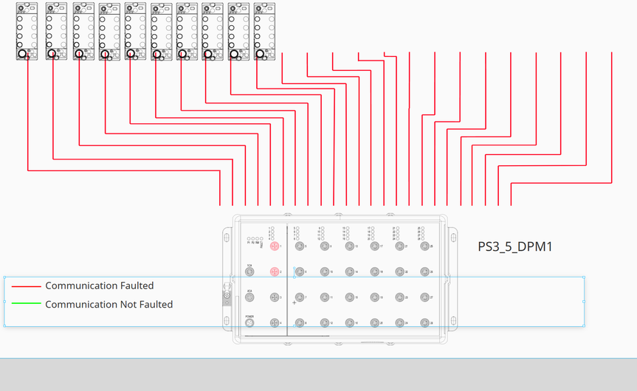Click the red-highlighted port 2 connector
Image resolution: width=637 pixels, height=391 pixels.
(x=275, y=272)
